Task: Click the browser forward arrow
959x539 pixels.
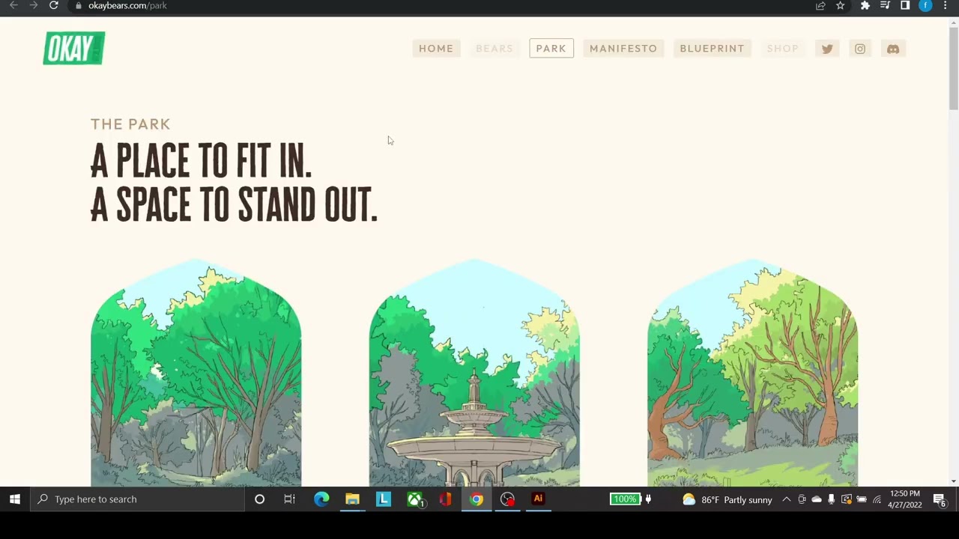Action: coord(34,5)
